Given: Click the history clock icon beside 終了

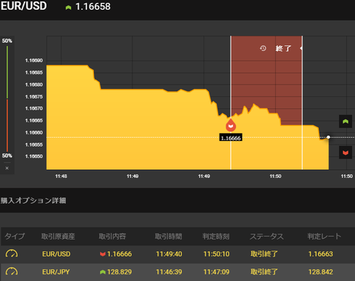Looking at the screenshot, I should [263, 48].
